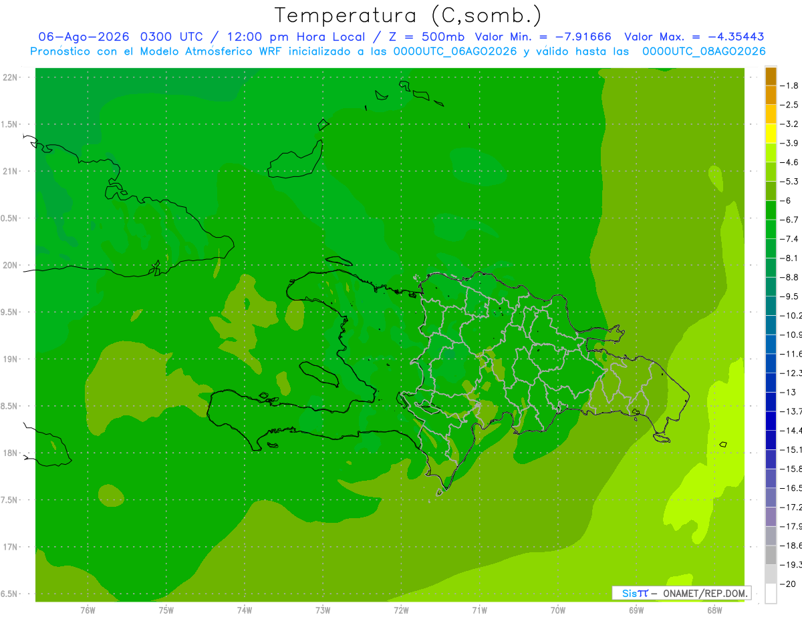Click 'Valor Max. = -4.35443' text
Screen dimensions: 802x619
coord(694,37)
